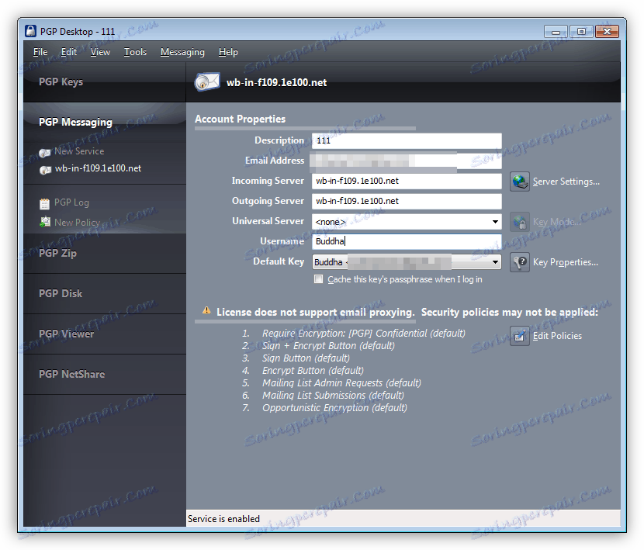Switch to the PGP Zip section
The height and width of the screenshot is (550, 644).
pyautogui.click(x=104, y=254)
